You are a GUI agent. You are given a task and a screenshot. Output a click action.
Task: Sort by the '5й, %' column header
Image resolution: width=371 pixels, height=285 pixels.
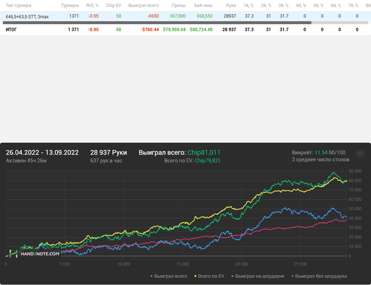click(318, 5)
